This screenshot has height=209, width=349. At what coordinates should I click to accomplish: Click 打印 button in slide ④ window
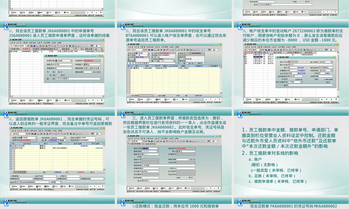coord(55,186)
